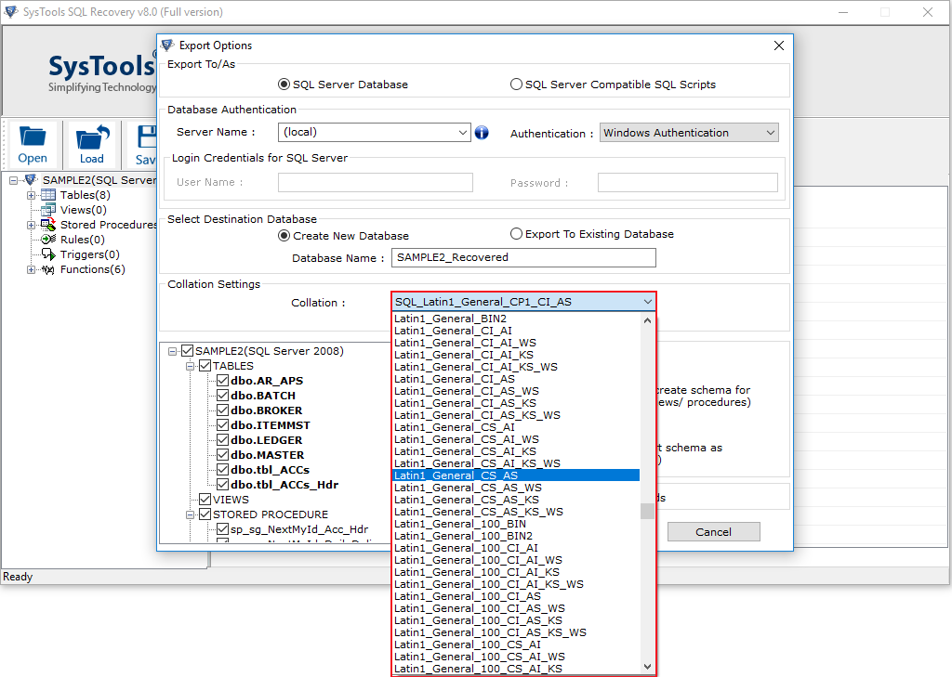
Task: Collapse the STORED PROCEDURE node
Action: coord(190,515)
